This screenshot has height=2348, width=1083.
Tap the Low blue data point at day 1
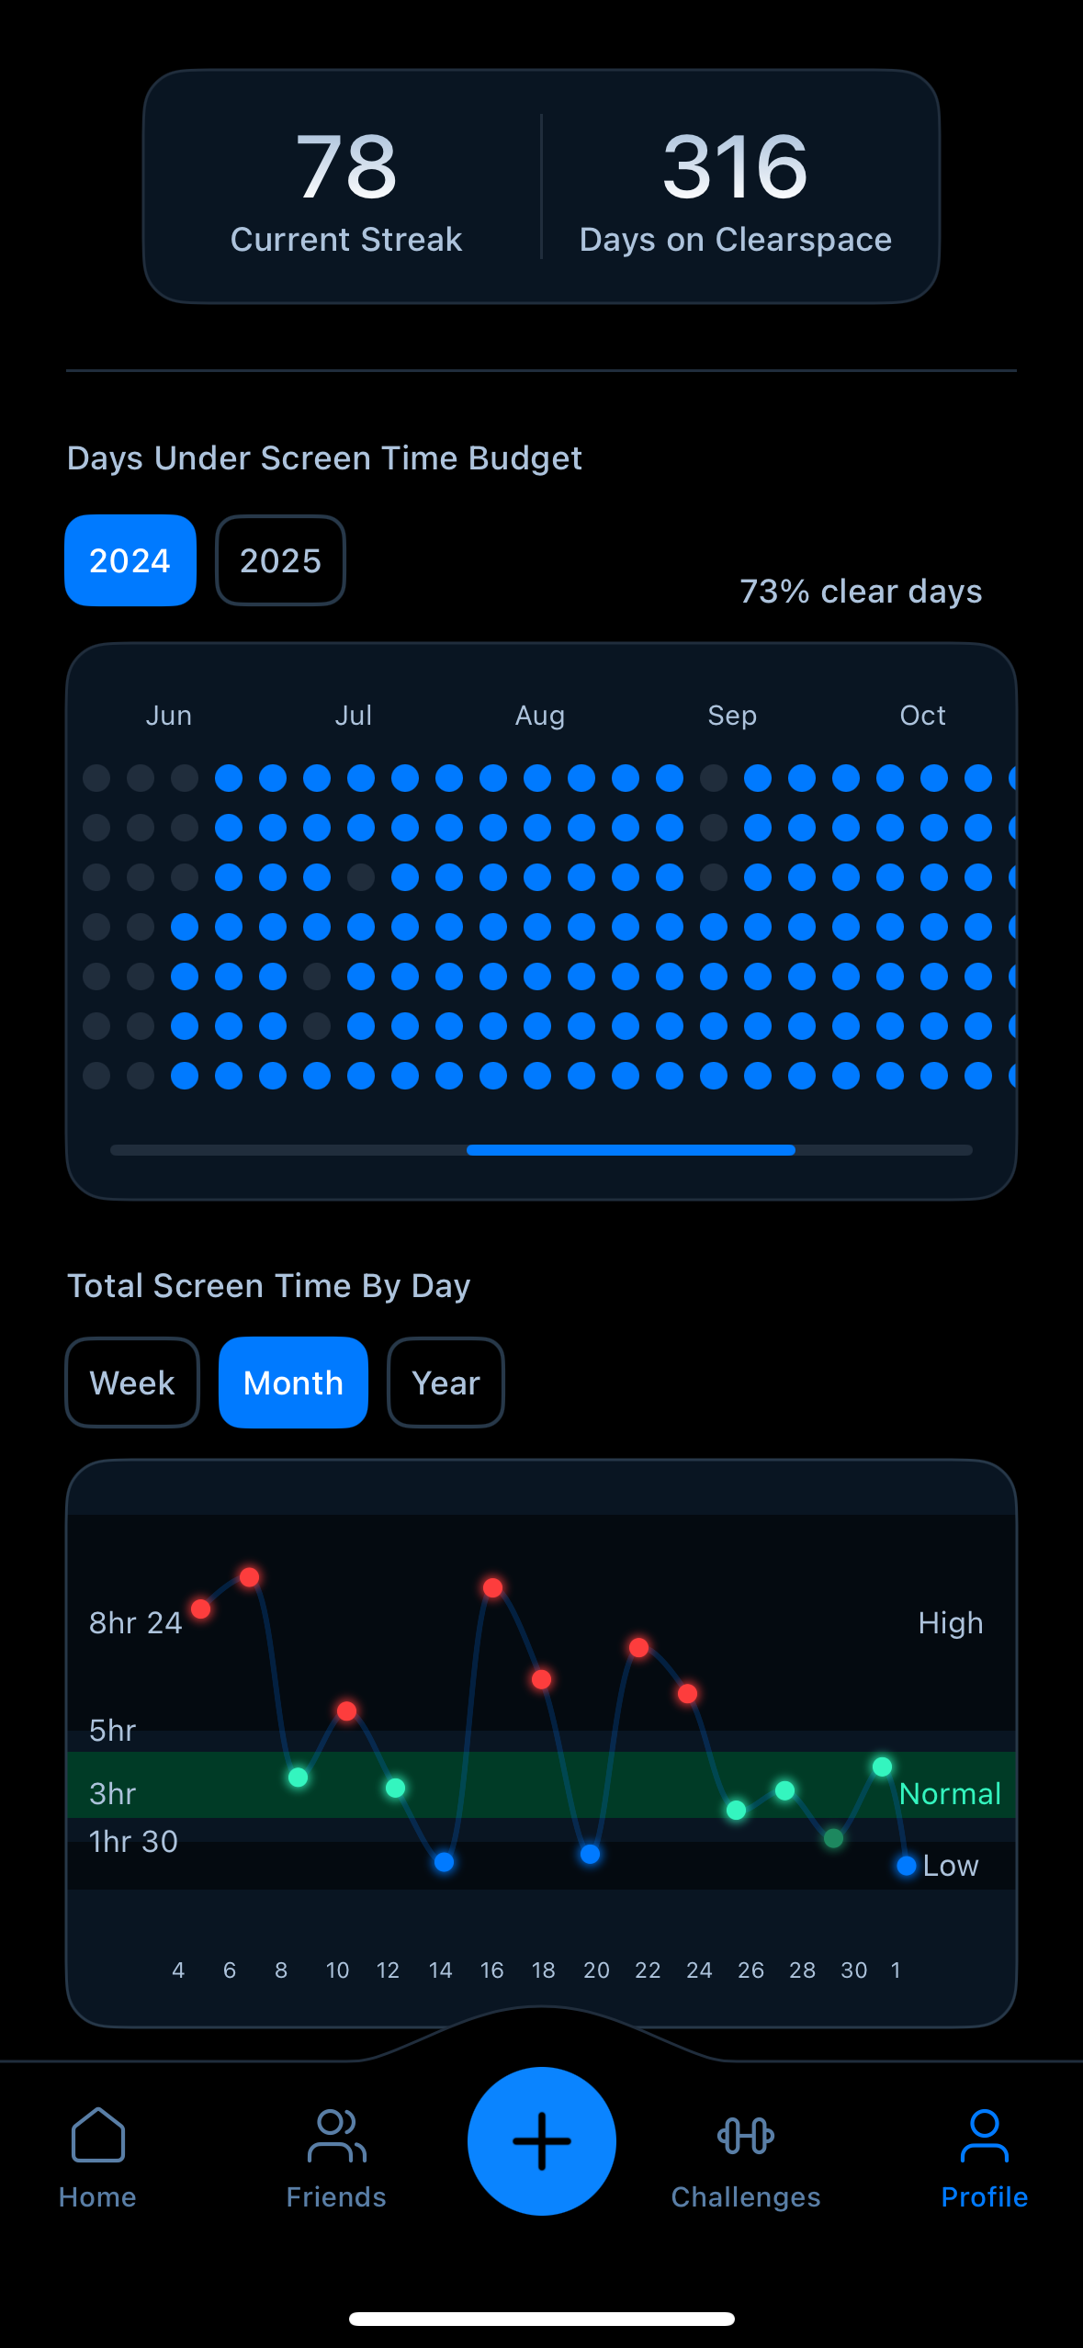coord(907,1866)
